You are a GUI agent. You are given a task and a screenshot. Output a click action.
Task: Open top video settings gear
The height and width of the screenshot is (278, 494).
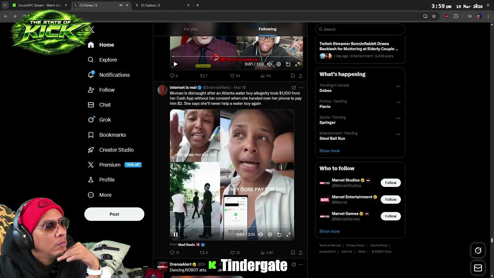coord(279,64)
